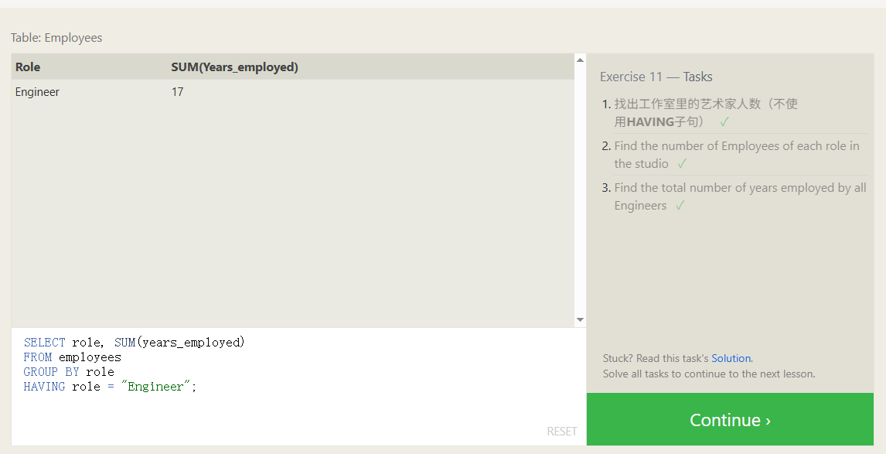Click the Engineer result row cell
The height and width of the screenshot is (454, 886).
pos(37,91)
